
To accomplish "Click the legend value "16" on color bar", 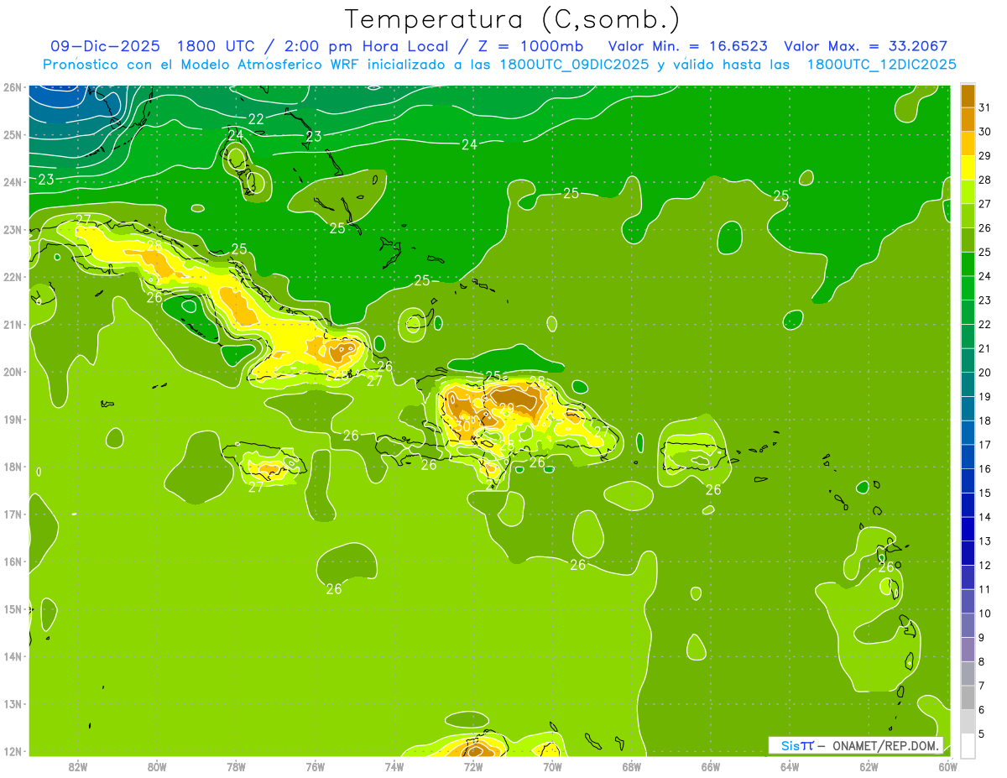I will (x=985, y=468).
